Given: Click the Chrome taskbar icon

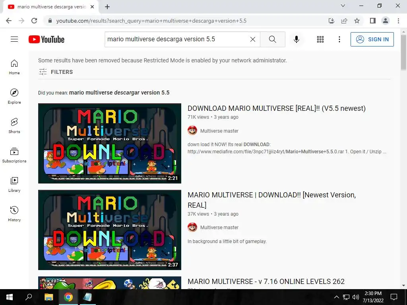Looking at the screenshot, I should pyautogui.click(x=68, y=297).
